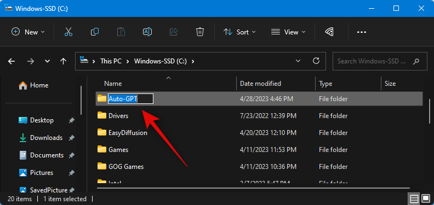Select the Drivers folder

pyautogui.click(x=118, y=116)
